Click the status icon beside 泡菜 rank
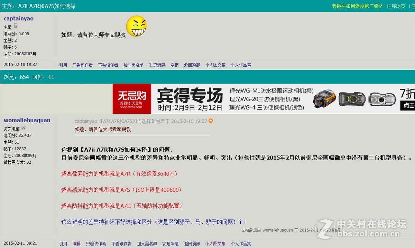Screen dimensions: 415x248 coord(16,26)
